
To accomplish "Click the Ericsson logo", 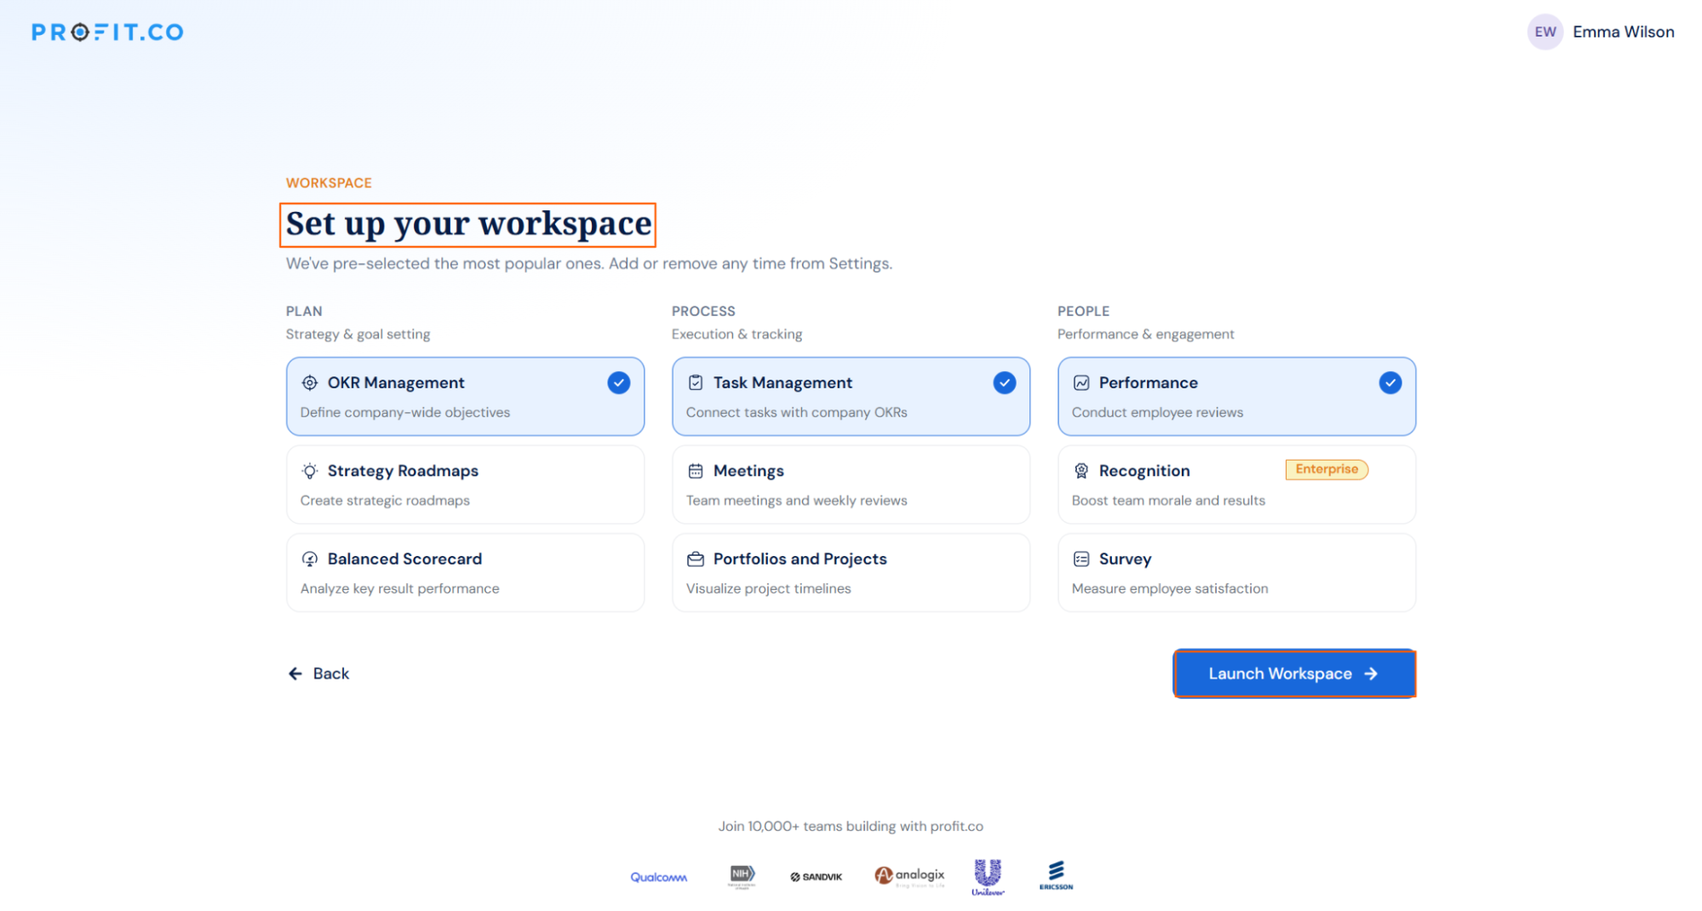I will click(1056, 875).
